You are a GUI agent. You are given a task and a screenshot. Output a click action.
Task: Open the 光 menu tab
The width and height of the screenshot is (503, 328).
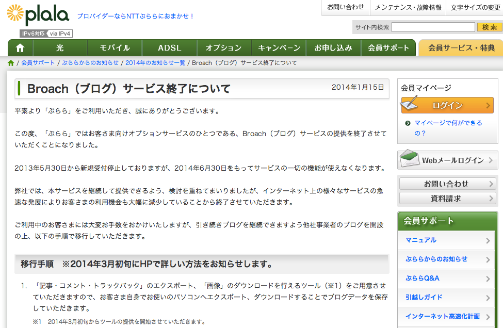pyautogui.click(x=60, y=48)
